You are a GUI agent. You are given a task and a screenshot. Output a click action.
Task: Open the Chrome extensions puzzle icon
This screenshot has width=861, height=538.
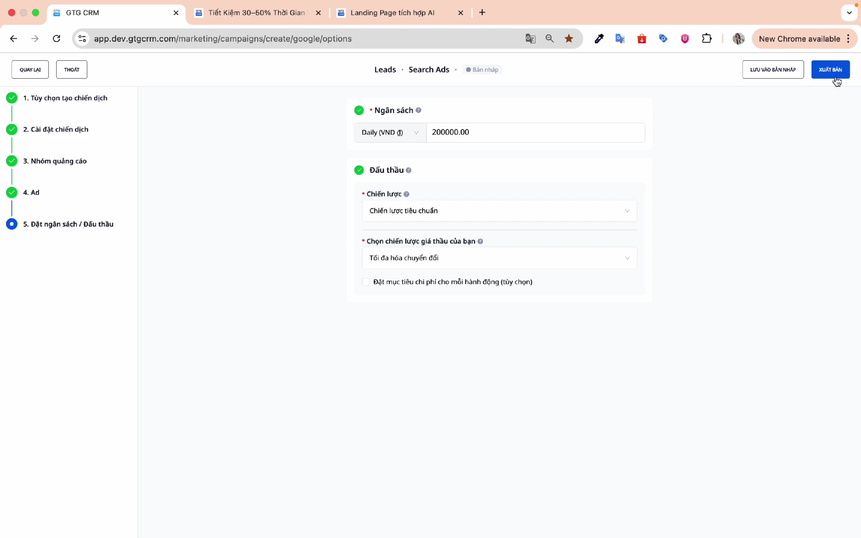(706, 38)
